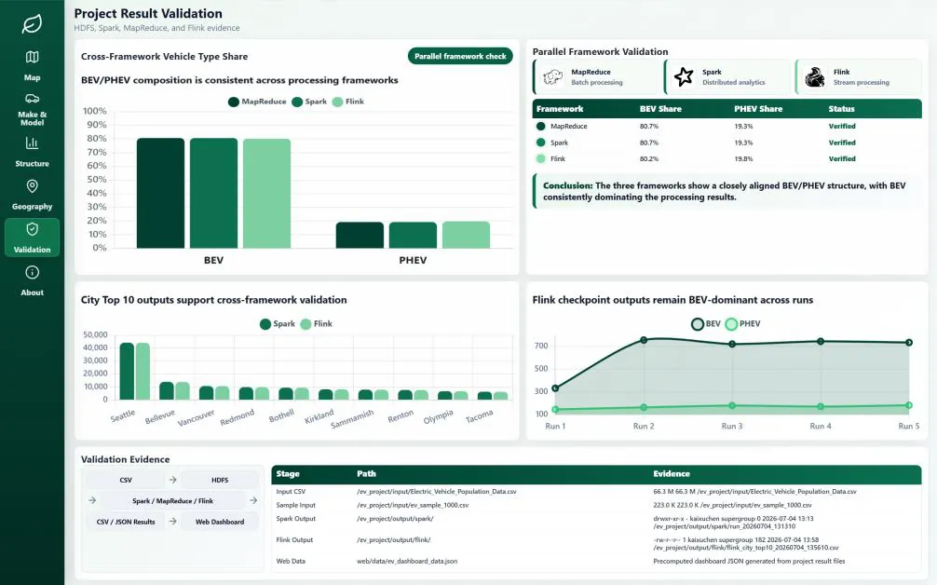Viewport: 937px width, 585px height.
Task: Click the CSV / JSON Results box
Action: pyautogui.click(x=126, y=522)
